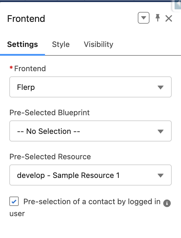Click the Pre-Selected Resource label
Screen dimensions: 181x238
tap(50, 157)
